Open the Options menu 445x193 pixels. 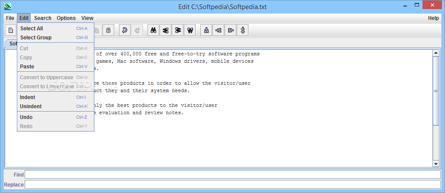(x=66, y=18)
